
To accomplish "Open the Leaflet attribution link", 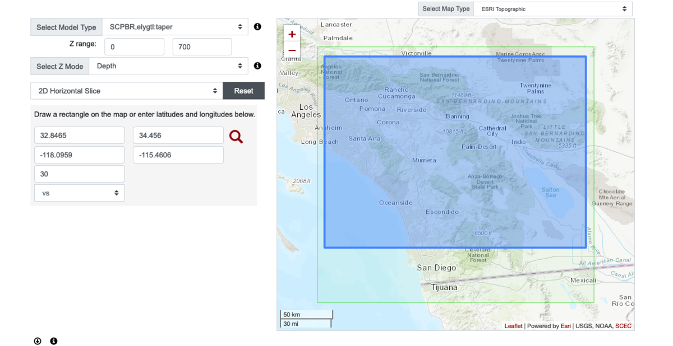I will (513, 326).
